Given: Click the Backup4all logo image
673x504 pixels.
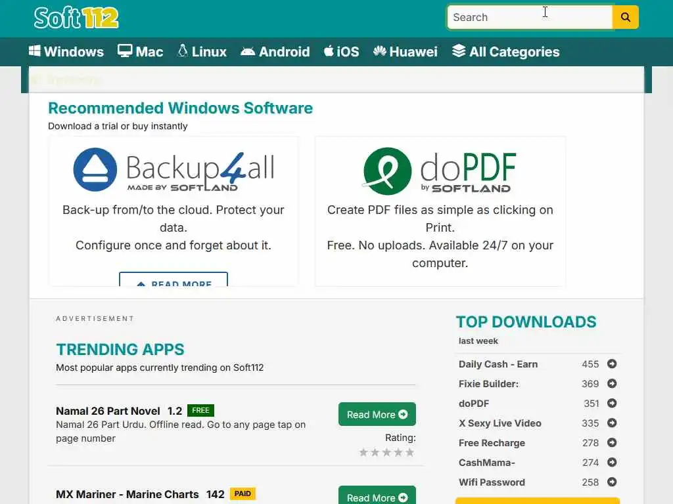Looking at the screenshot, I should (x=174, y=170).
